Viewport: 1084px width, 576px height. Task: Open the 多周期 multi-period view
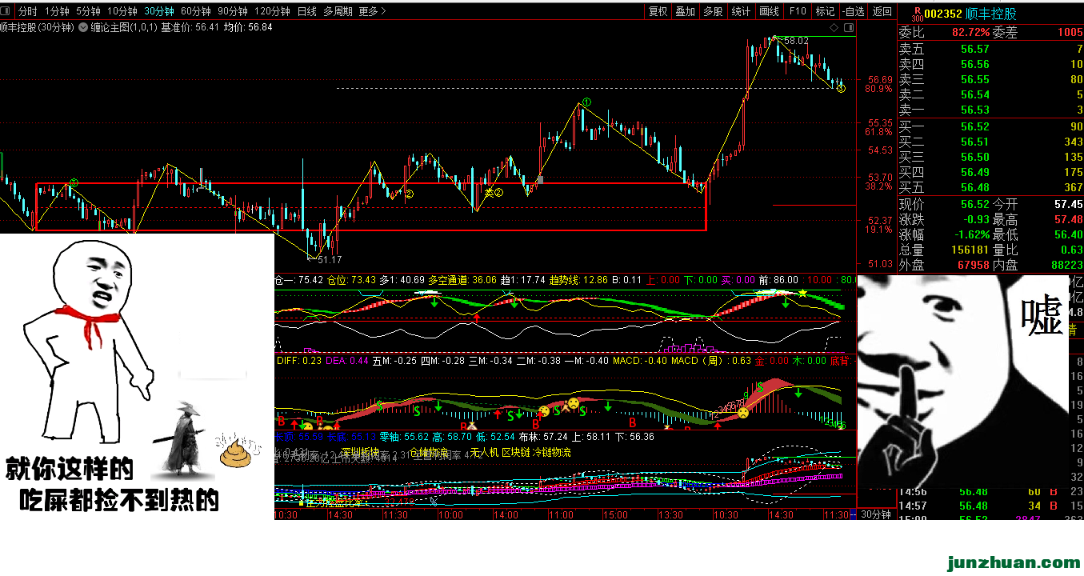pyautogui.click(x=338, y=11)
